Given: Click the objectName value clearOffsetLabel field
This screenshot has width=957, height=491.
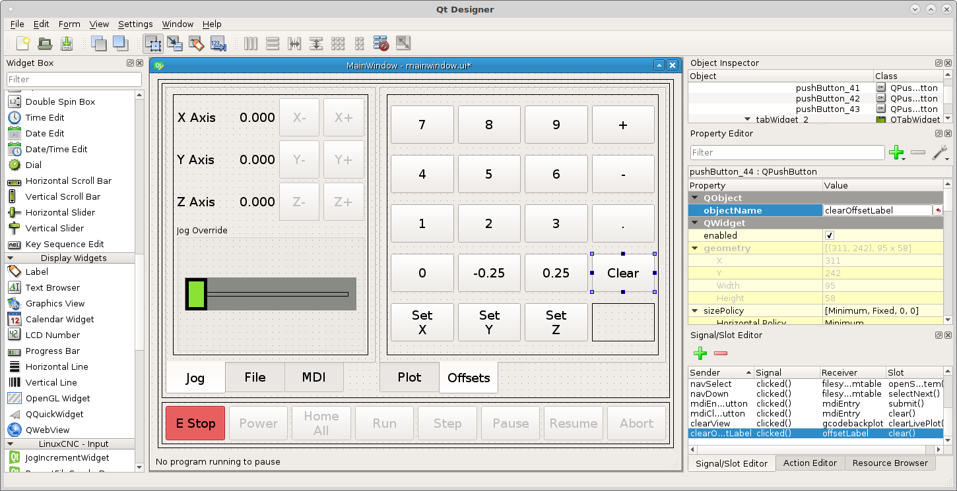Looking at the screenshot, I should (877, 210).
